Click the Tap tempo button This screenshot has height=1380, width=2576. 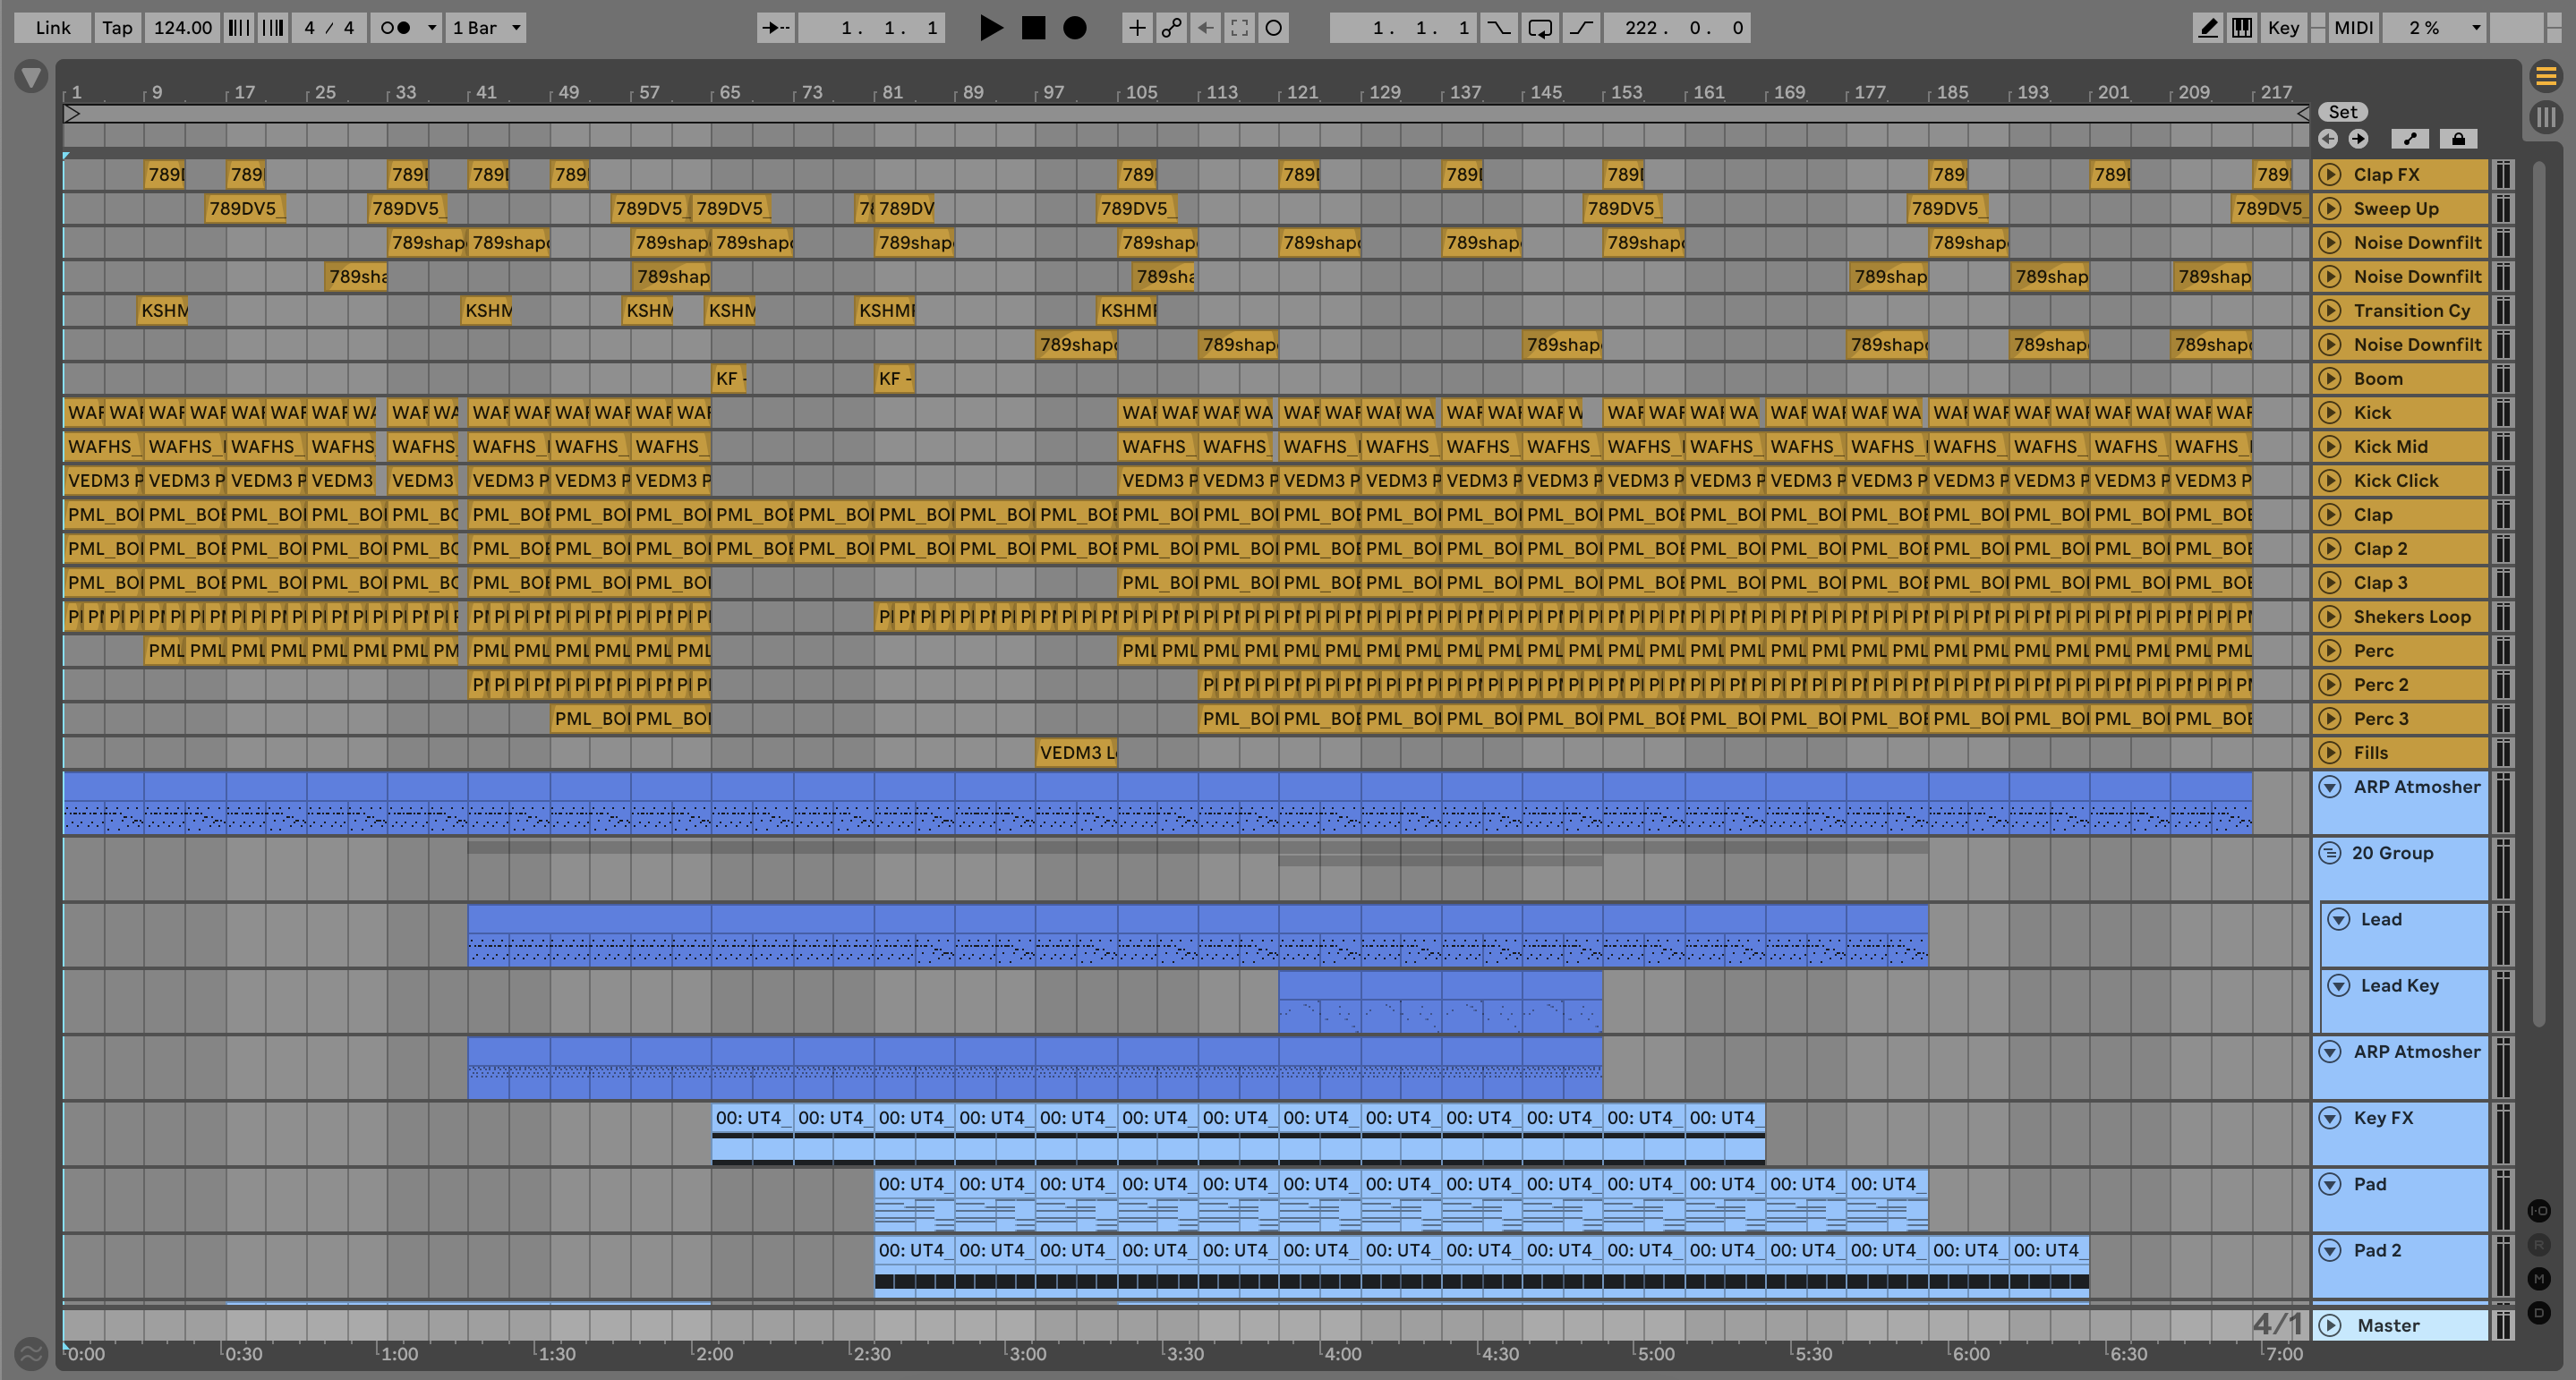117,28
